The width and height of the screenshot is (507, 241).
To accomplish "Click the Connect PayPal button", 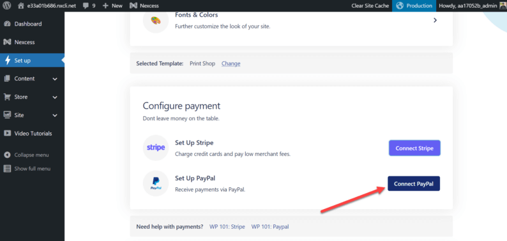I will pos(414,183).
